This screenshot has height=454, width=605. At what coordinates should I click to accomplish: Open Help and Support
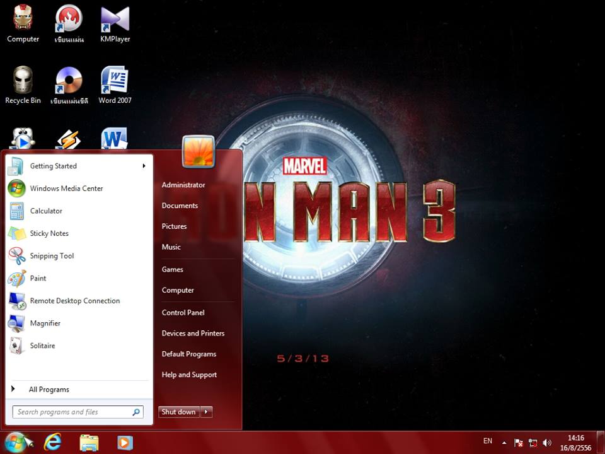(190, 375)
